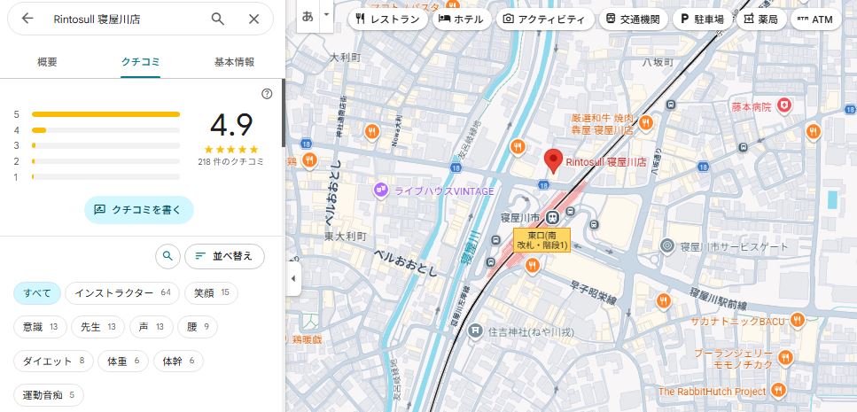Click the red Rintosull 寝屋川店 map pin
Image resolution: width=857 pixels, height=412 pixels.
tap(553, 160)
